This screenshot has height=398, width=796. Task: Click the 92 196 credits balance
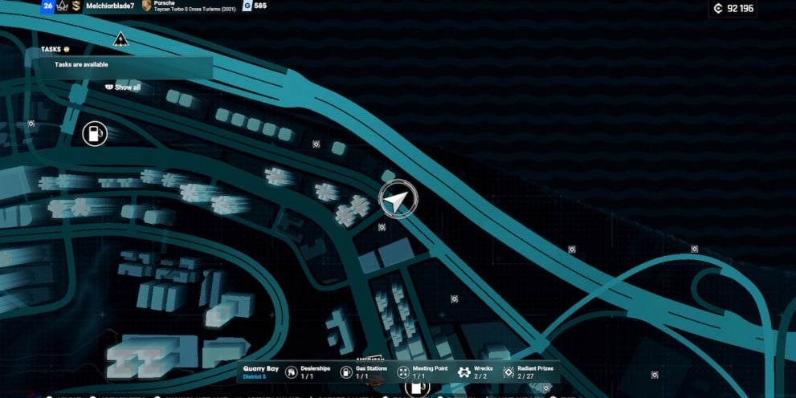(x=740, y=9)
